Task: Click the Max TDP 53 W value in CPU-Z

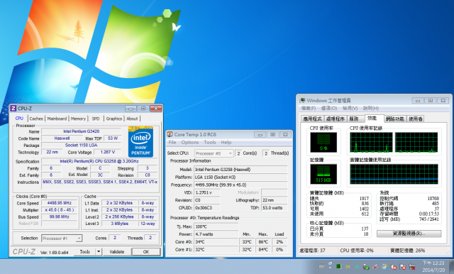Action: [x=113, y=138]
